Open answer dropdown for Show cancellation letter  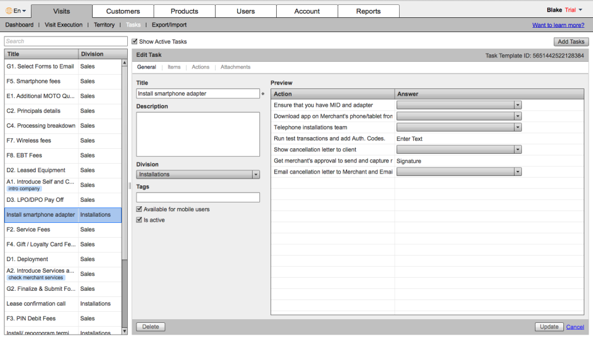pyautogui.click(x=518, y=149)
